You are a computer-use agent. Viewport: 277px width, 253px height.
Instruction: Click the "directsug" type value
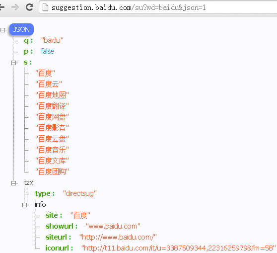coord(80,193)
